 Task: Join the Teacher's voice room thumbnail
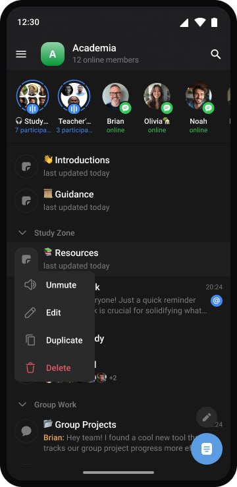pyautogui.click(x=74, y=96)
